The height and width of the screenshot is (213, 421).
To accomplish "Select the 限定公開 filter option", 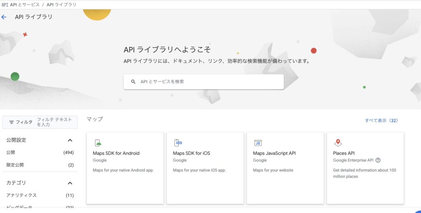I will coord(15,165).
